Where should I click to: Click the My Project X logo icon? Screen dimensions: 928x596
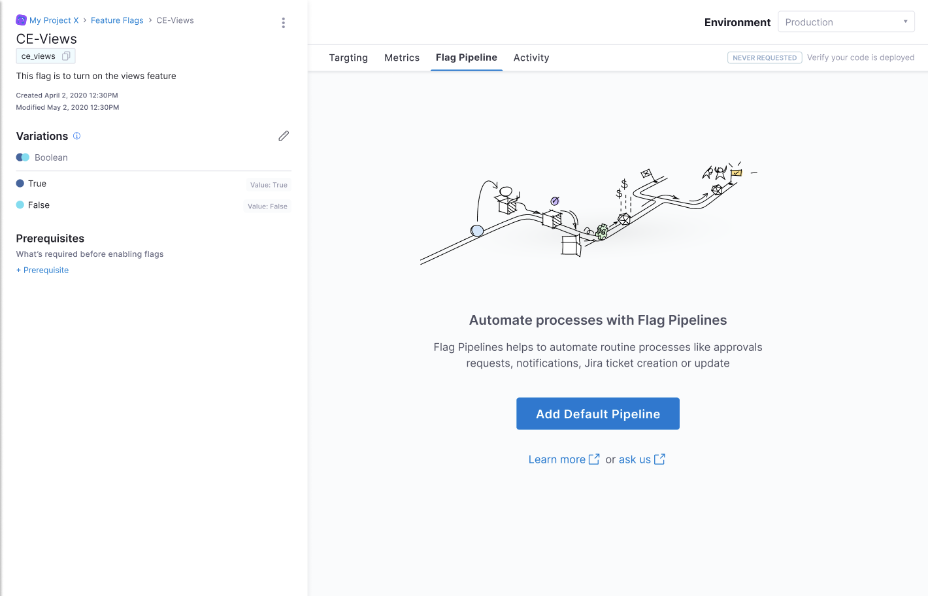click(x=21, y=20)
